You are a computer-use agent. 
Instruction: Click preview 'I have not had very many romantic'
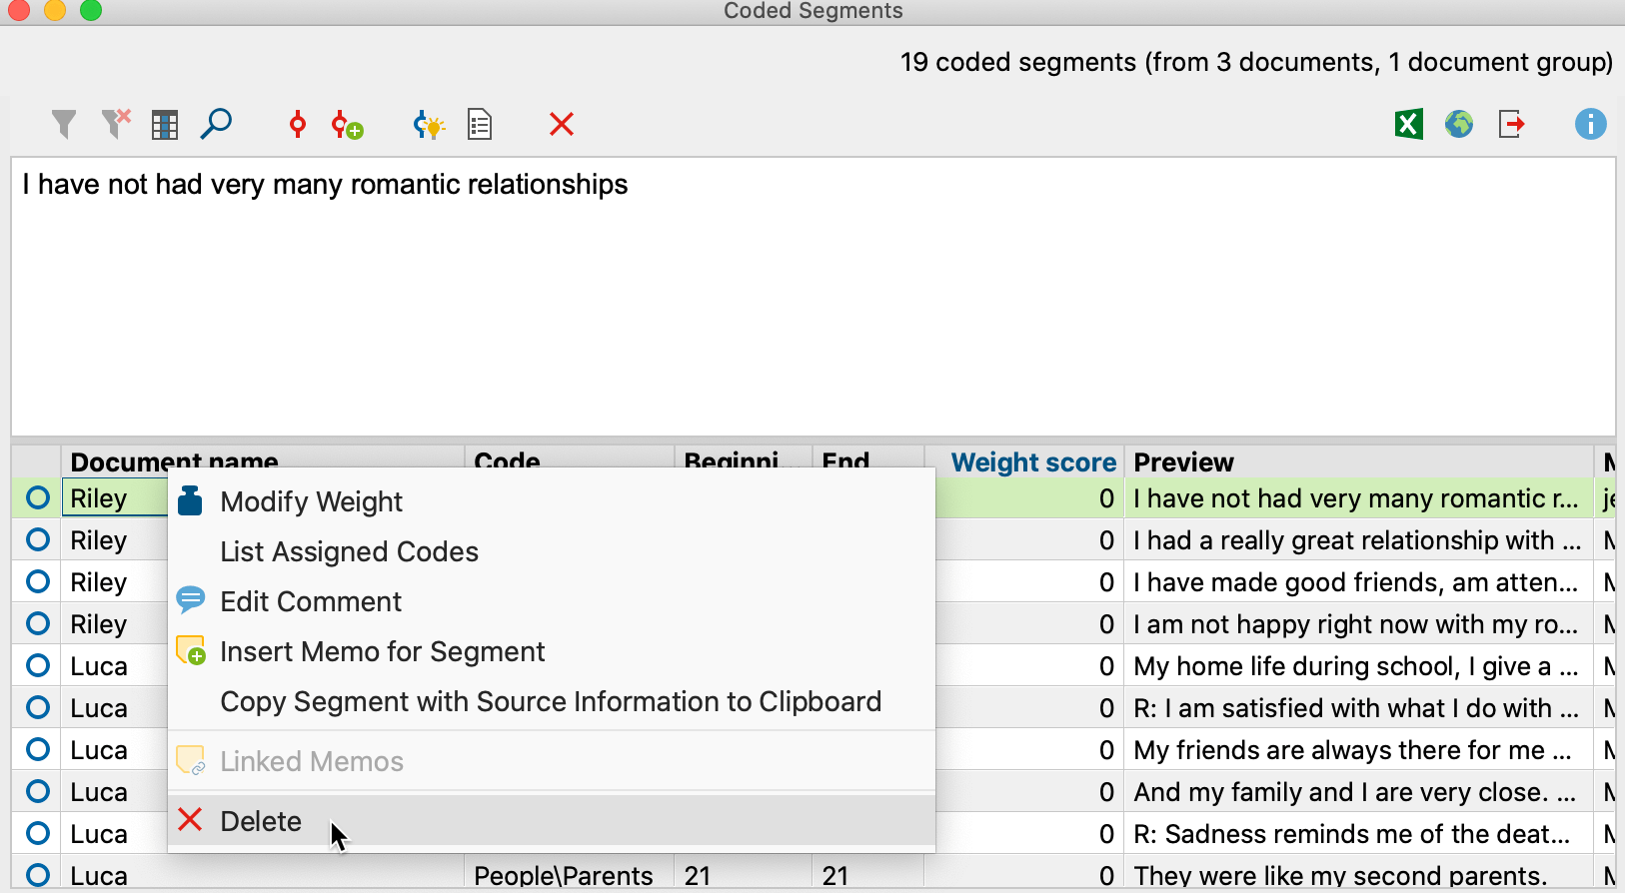pos(1358,498)
